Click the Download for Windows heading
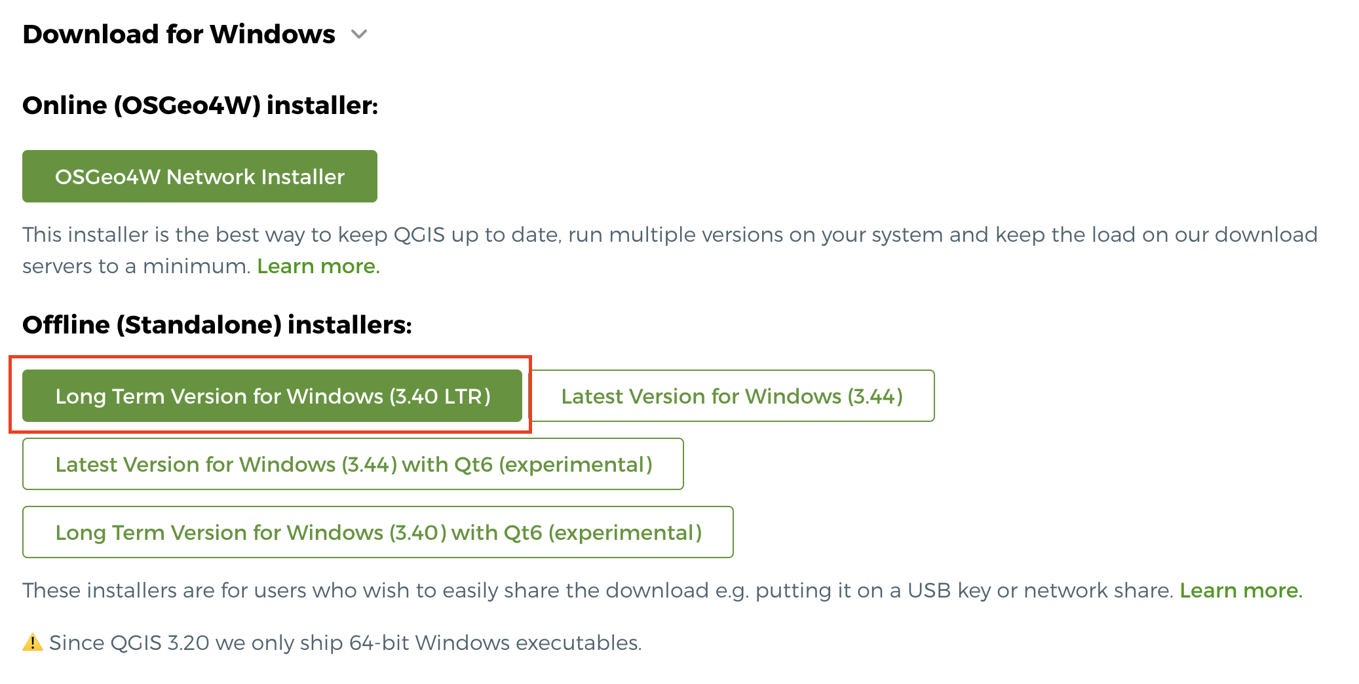Screen dimensions: 1359x684 click(x=179, y=34)
